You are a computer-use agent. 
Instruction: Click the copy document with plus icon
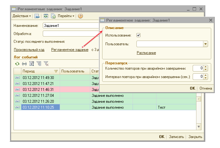[53, 16]
